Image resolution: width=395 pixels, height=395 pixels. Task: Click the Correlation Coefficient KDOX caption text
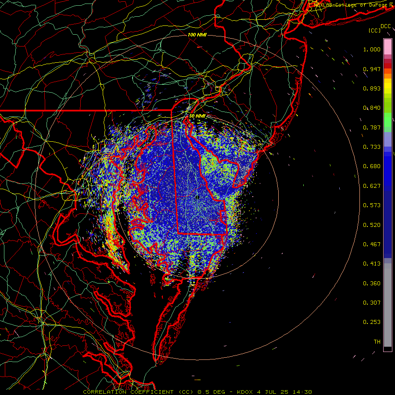[197, 392]
